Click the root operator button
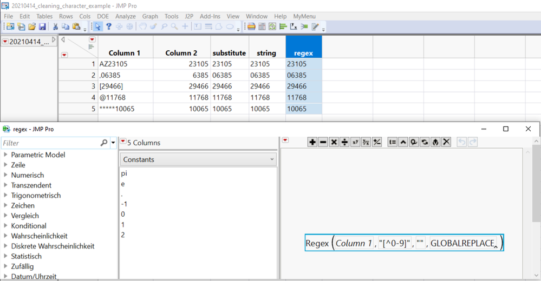541x281 pixels. tap(366, 142)
